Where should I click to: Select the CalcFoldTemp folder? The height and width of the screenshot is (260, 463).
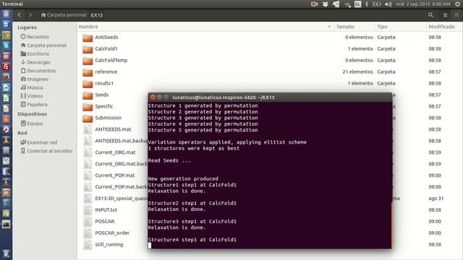(x=111, y=61)
